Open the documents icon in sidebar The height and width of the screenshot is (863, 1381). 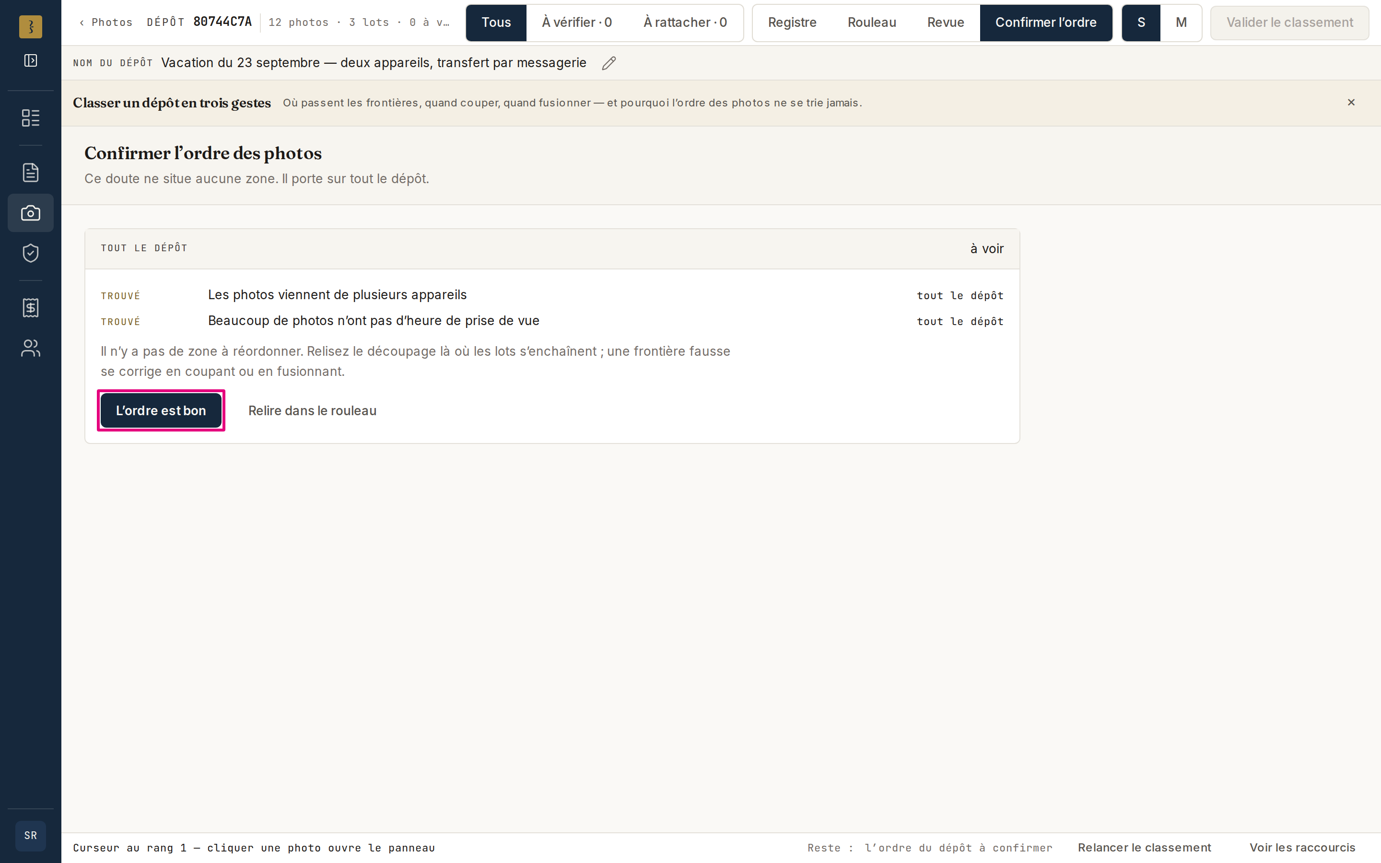[x=30, y=173]
